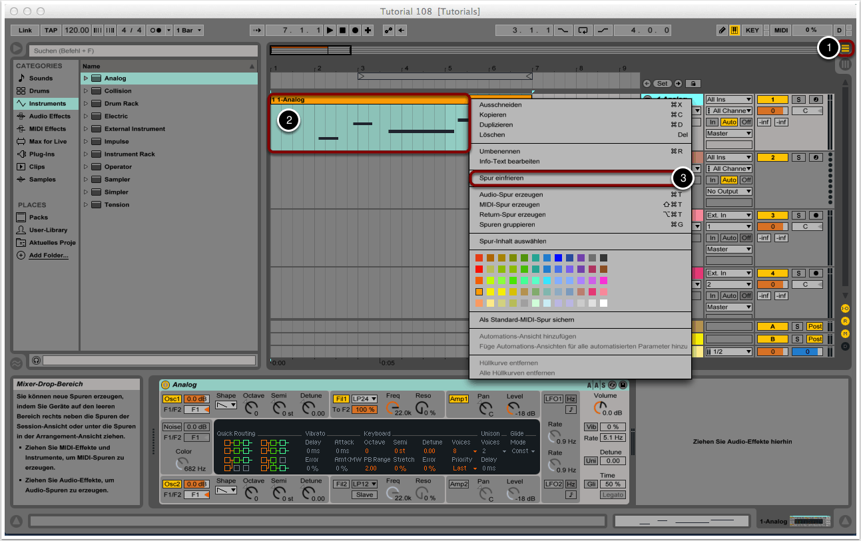861x541 pixels.
Task: Click the TAP tempo button
Action: point(51,31)
